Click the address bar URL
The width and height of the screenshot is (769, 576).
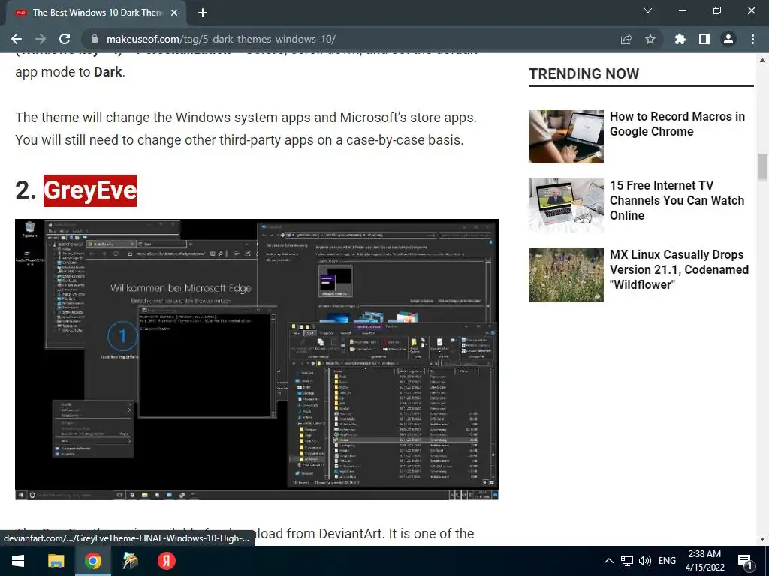[221, 39]
